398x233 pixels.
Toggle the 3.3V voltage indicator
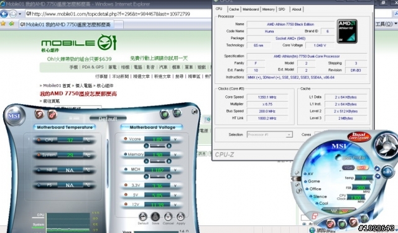coord(126,185)
